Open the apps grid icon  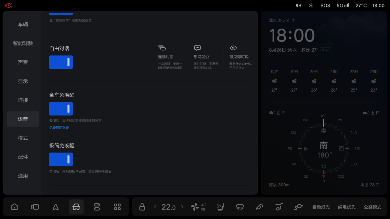click(x=117, y=207)
